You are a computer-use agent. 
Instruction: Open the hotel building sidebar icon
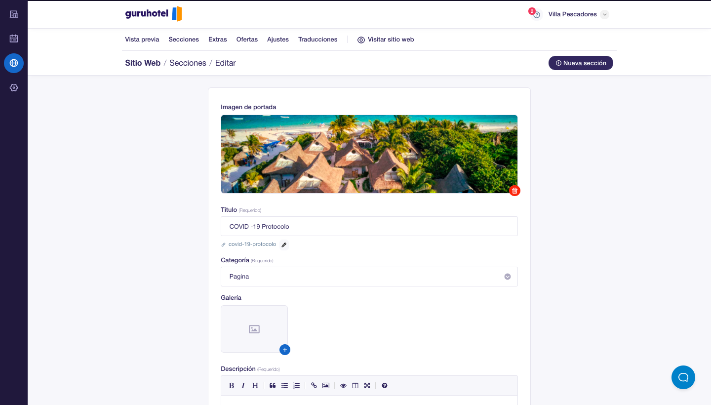coord(14,14)
